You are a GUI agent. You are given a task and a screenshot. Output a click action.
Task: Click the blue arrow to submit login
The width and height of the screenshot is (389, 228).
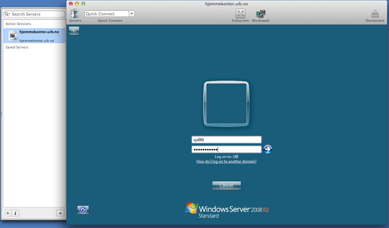268,149
